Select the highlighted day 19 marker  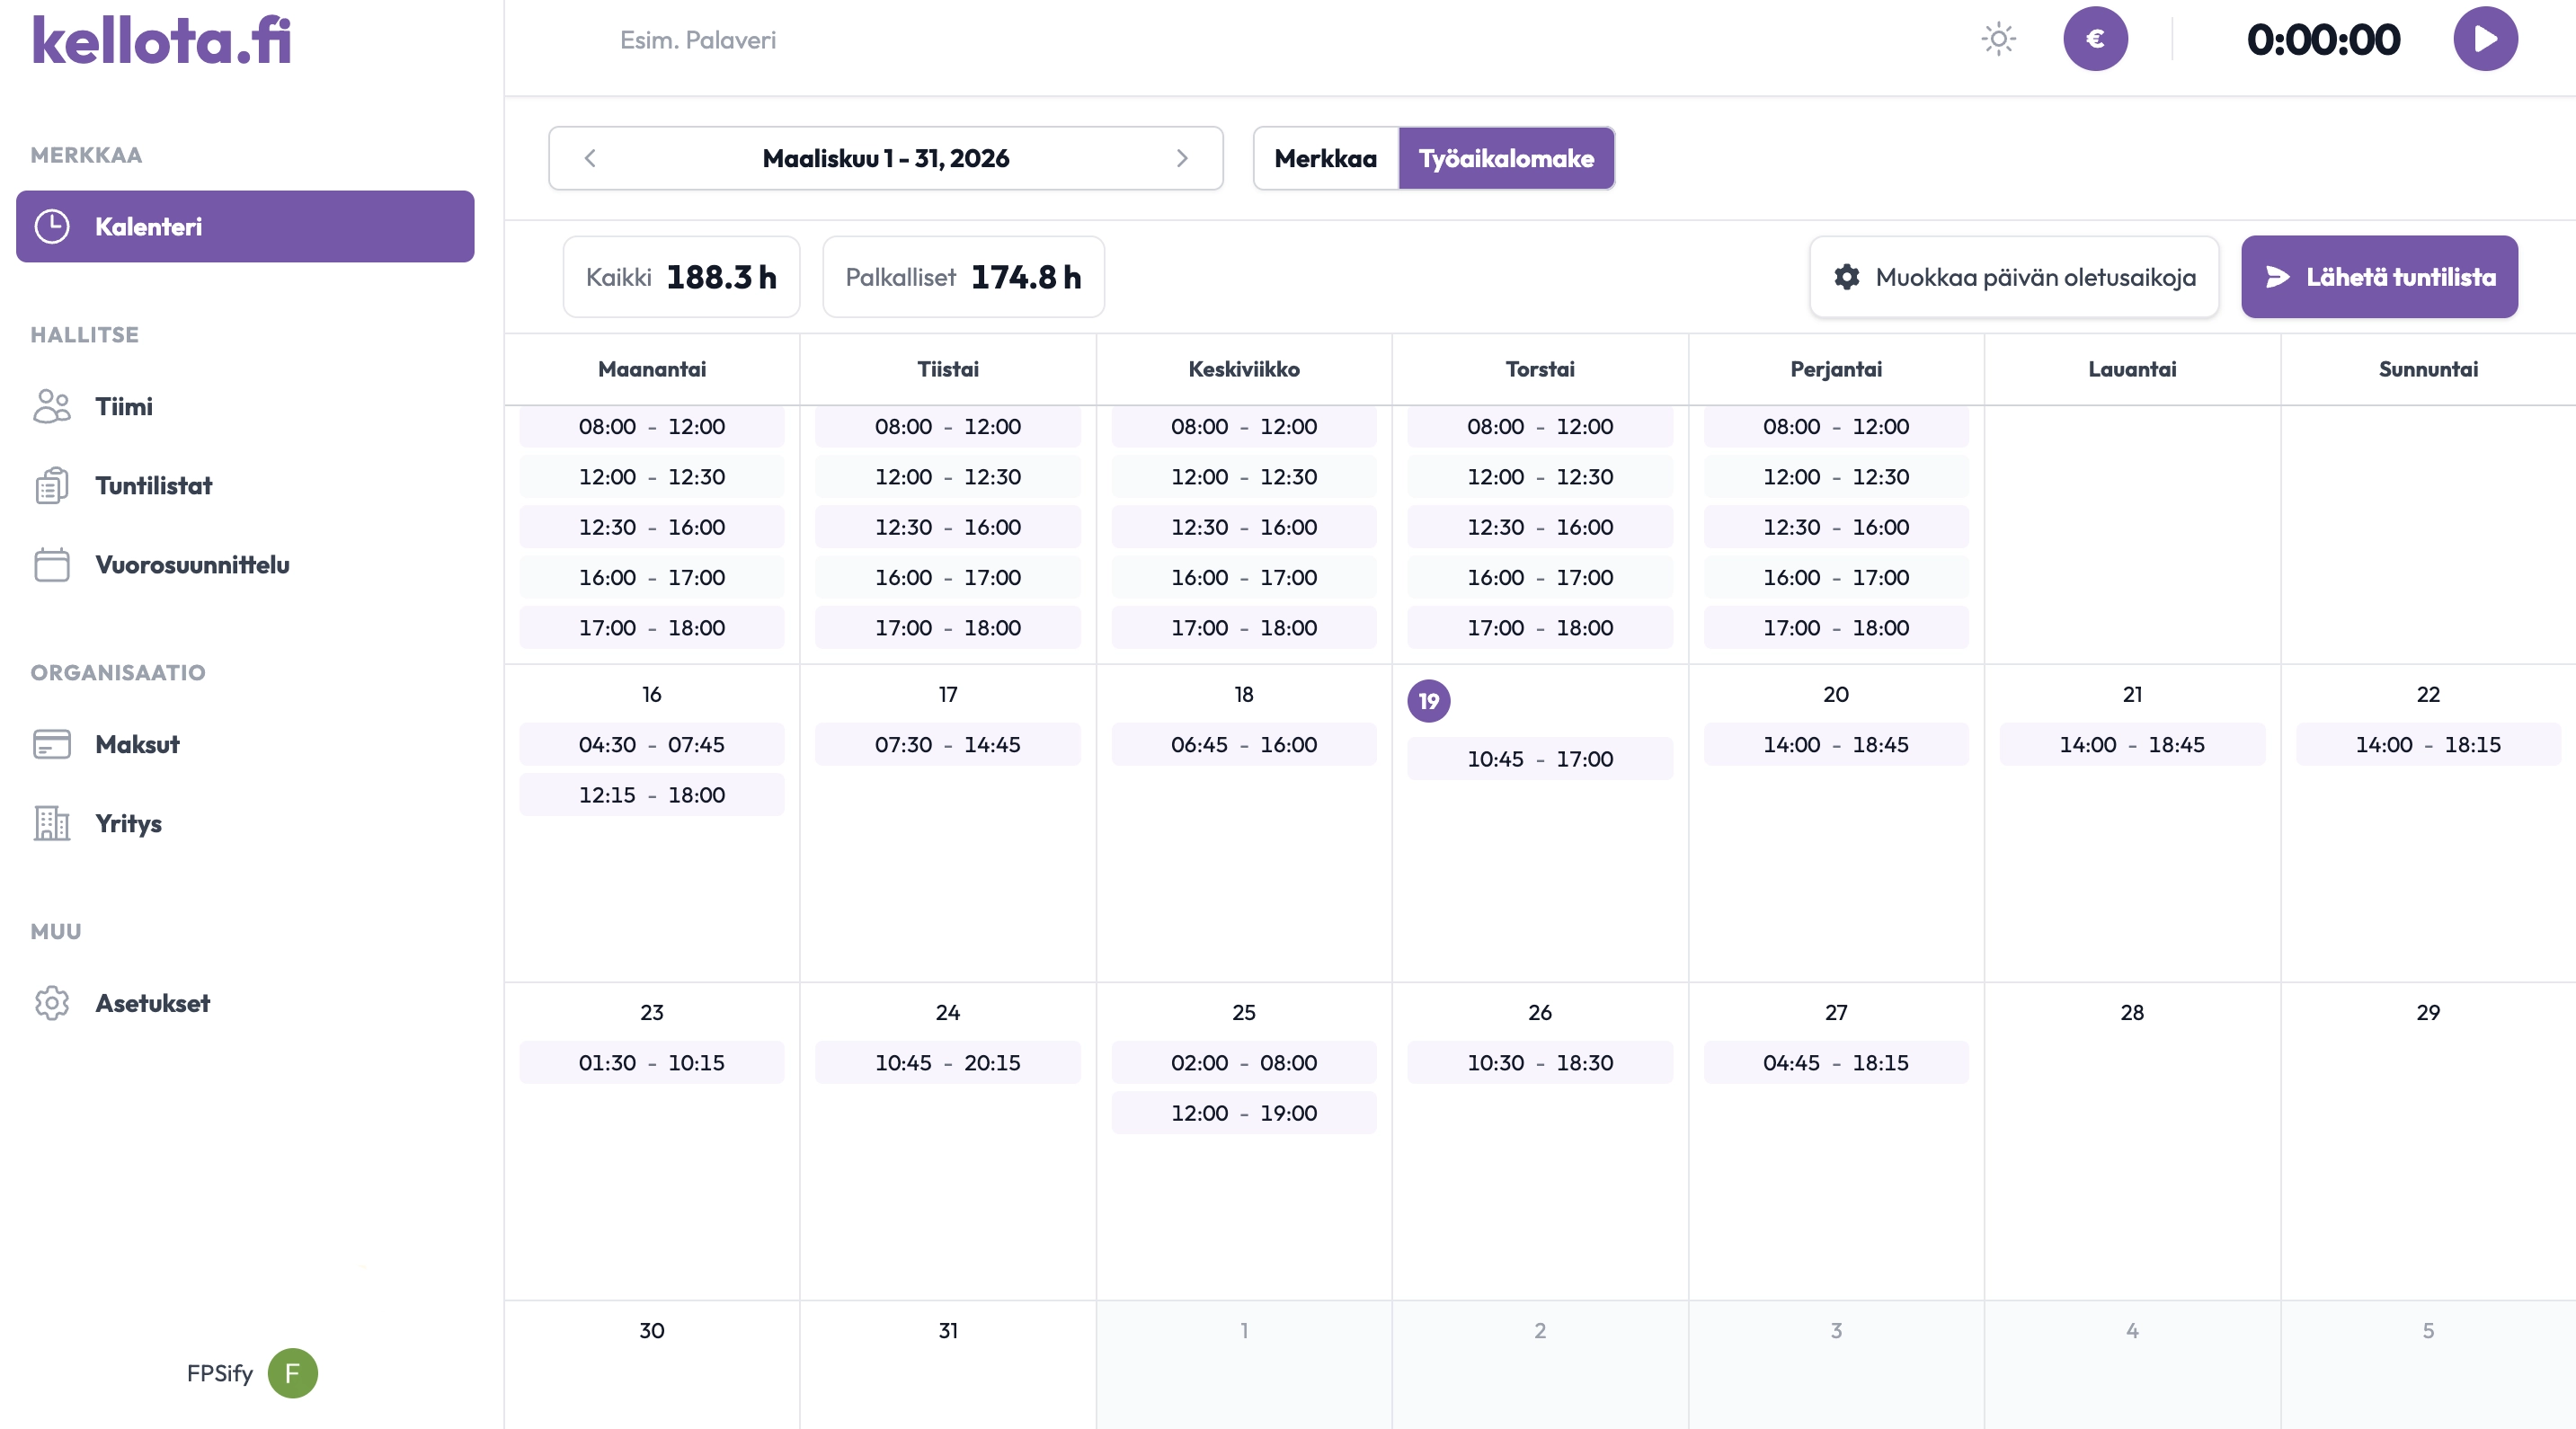(1428, 701)
